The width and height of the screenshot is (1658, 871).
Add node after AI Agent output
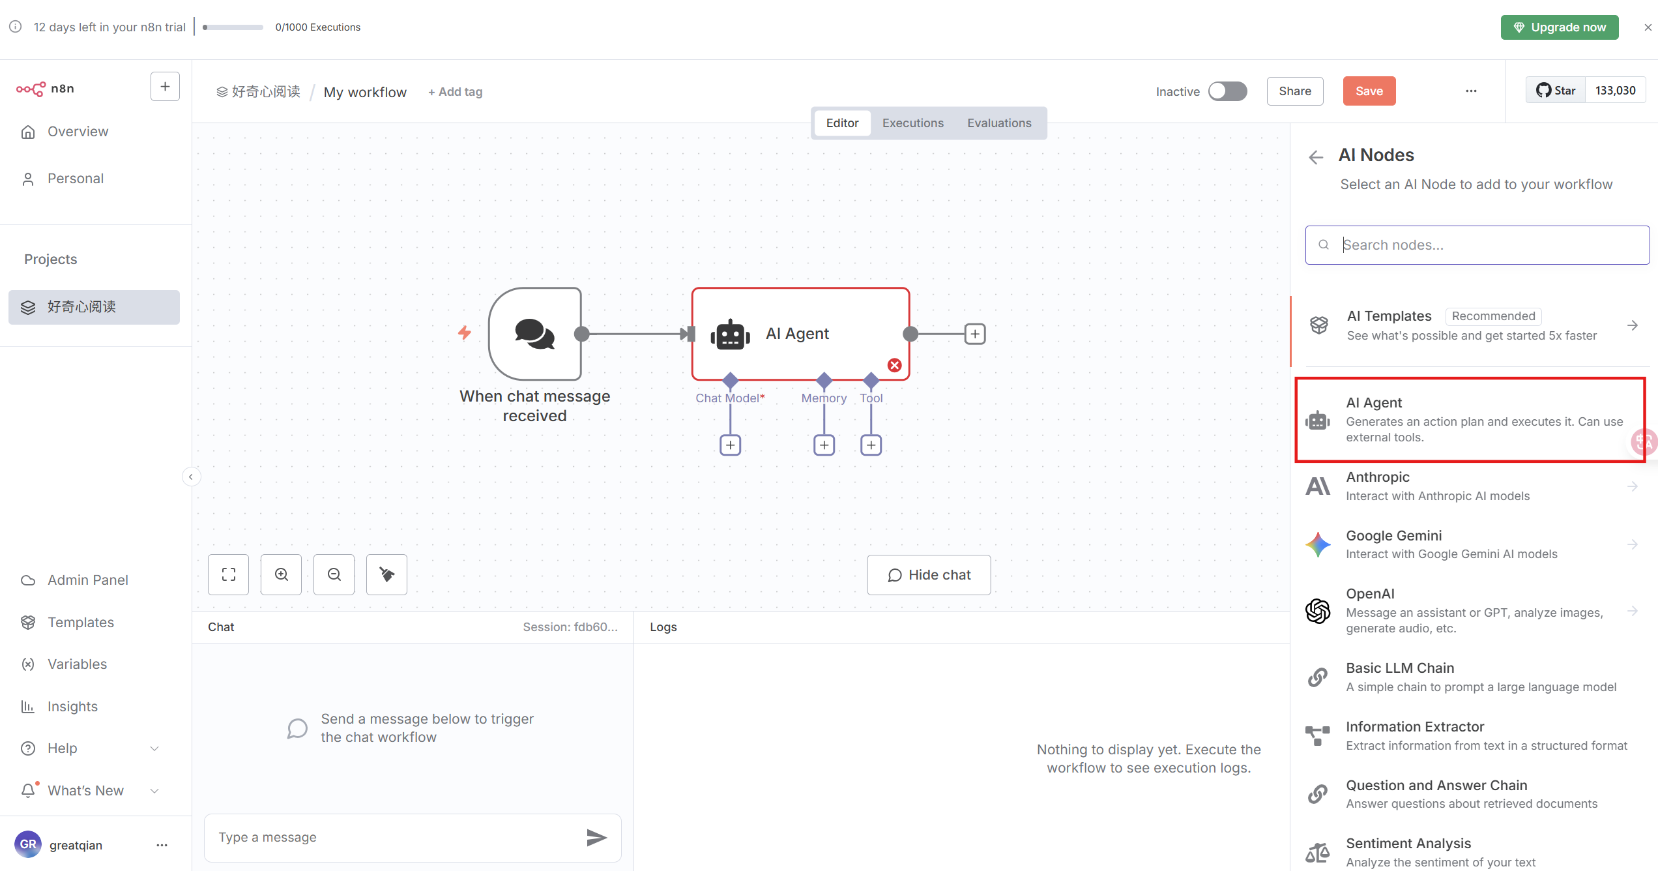tap(975, 334)
